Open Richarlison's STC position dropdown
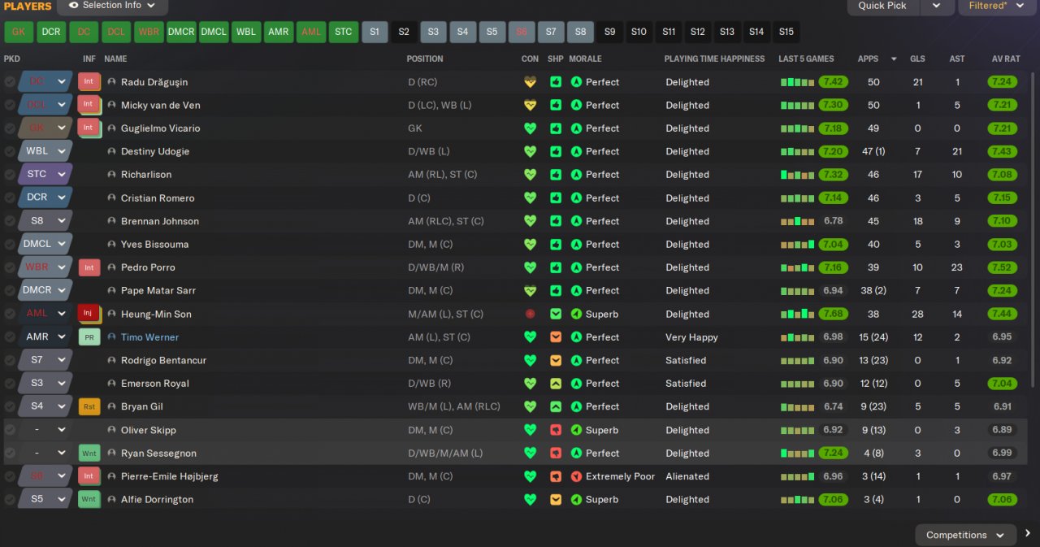 tap(45, 175)
